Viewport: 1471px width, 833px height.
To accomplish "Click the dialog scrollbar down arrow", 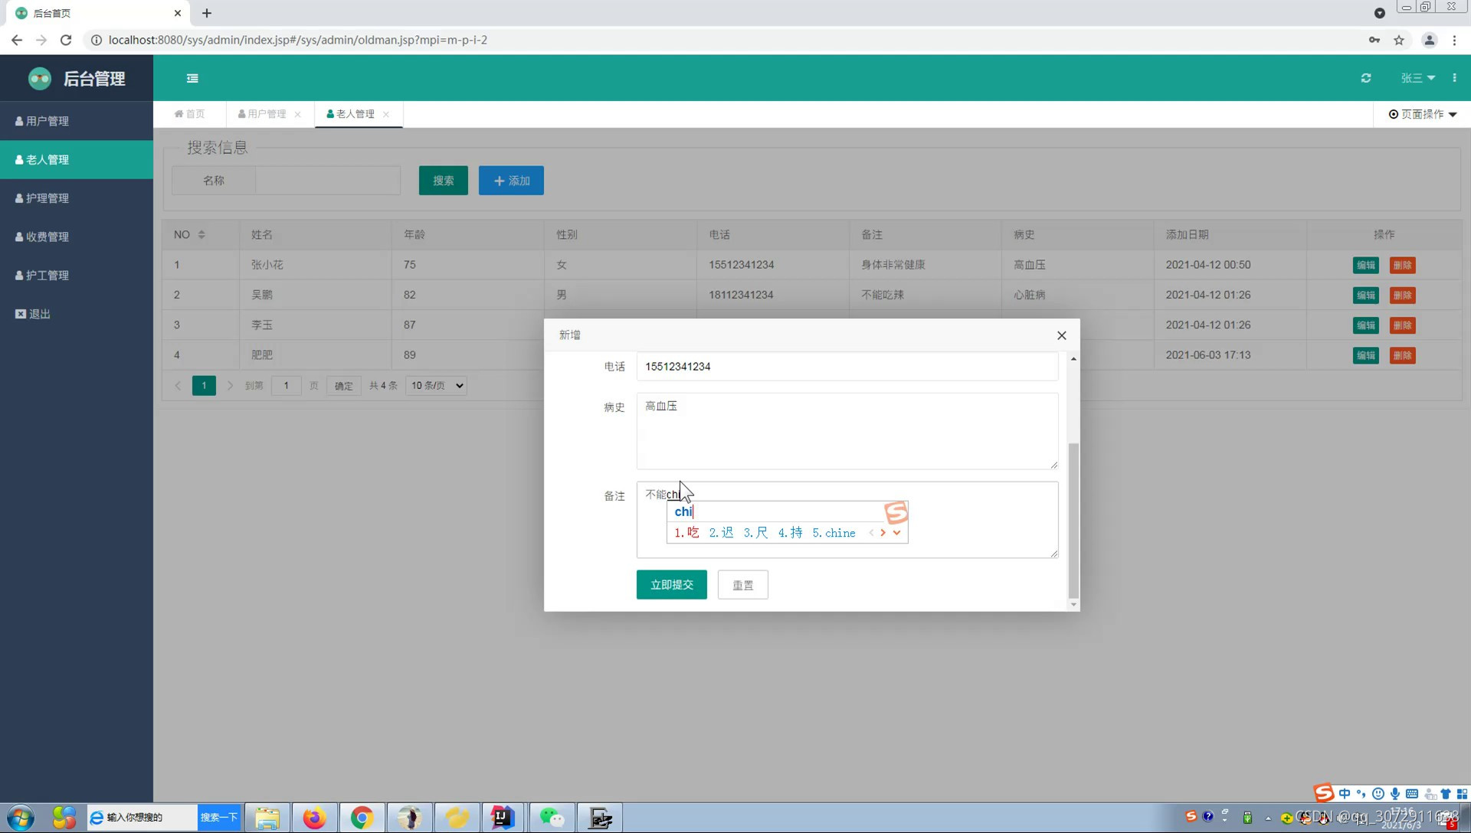I will click(x=1073, y=605).
